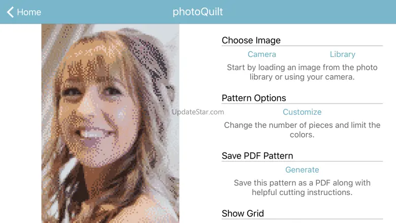
Task: Click the UpdateStar.com watermark text
Action: (x=198, y=112)
